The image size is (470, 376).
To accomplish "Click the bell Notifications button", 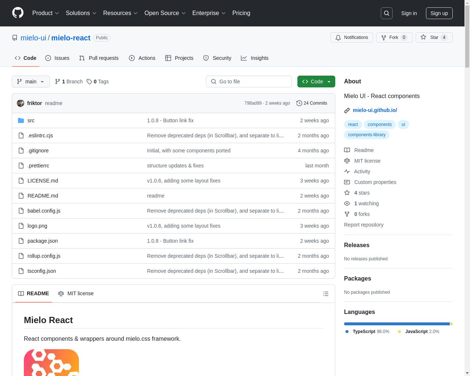I will coord(352,37).
